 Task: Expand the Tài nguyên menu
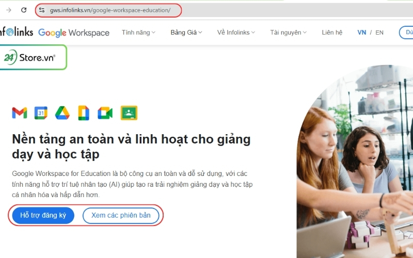[288, 33]
